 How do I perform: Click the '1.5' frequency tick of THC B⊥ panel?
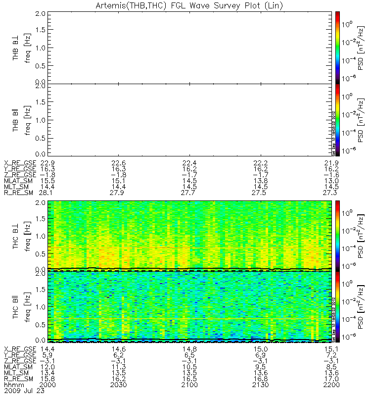coord(41,219)
